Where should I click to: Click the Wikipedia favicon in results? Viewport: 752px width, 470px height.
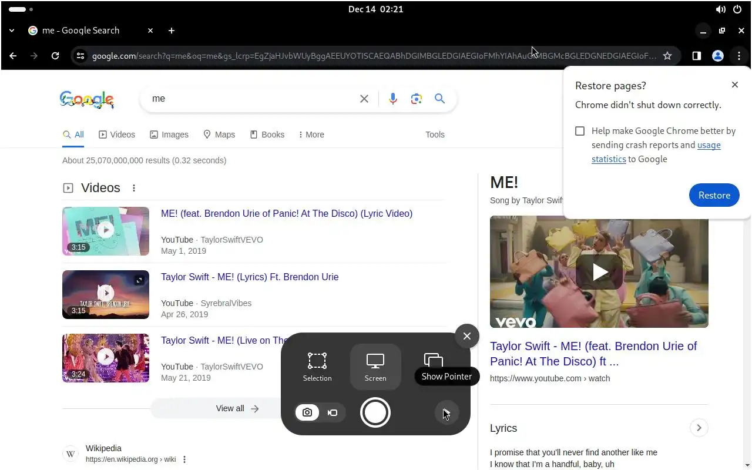70,454
